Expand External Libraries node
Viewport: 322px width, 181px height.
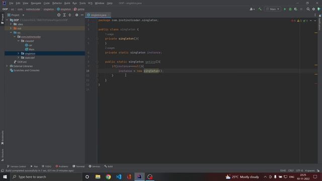point(7,66)
